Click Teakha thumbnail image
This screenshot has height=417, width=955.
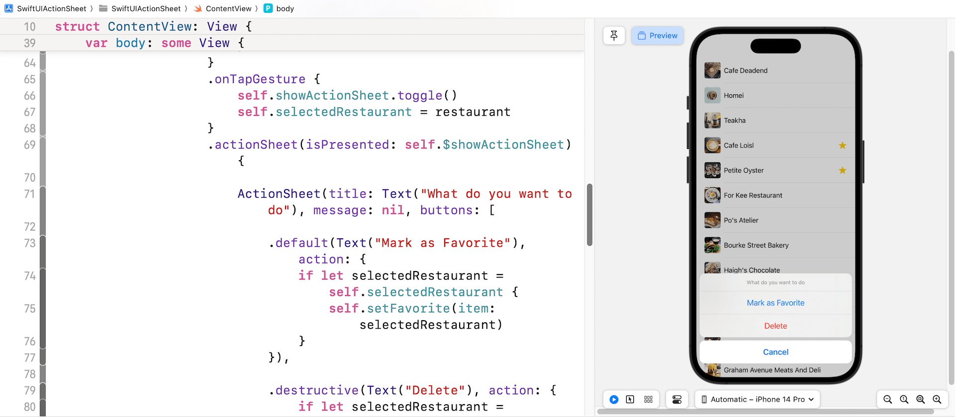pyautogui.click(x=712, y=120)
